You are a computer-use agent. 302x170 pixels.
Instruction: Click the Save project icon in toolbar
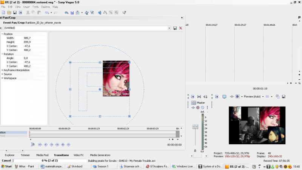pos(15,12)
